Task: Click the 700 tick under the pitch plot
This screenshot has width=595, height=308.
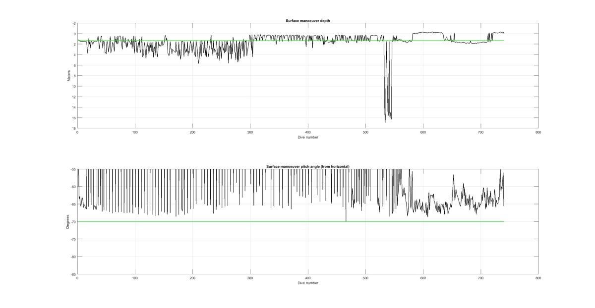Action: pyautogui.click(x=481, y=278)
